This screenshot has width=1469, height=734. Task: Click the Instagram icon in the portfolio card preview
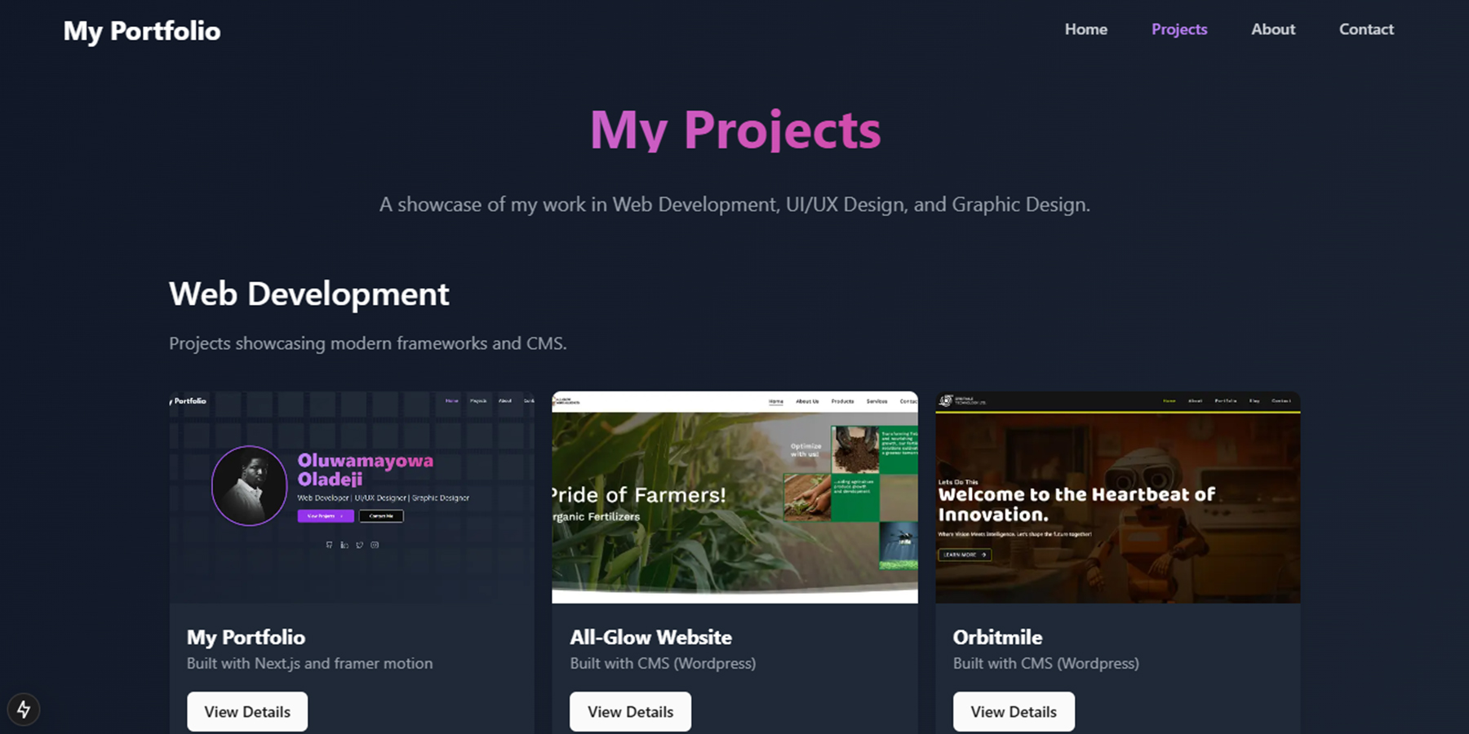tap(375, 545)
